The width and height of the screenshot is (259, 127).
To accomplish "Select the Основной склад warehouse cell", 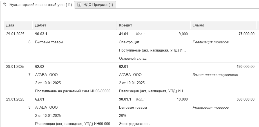I will [133, 59].
